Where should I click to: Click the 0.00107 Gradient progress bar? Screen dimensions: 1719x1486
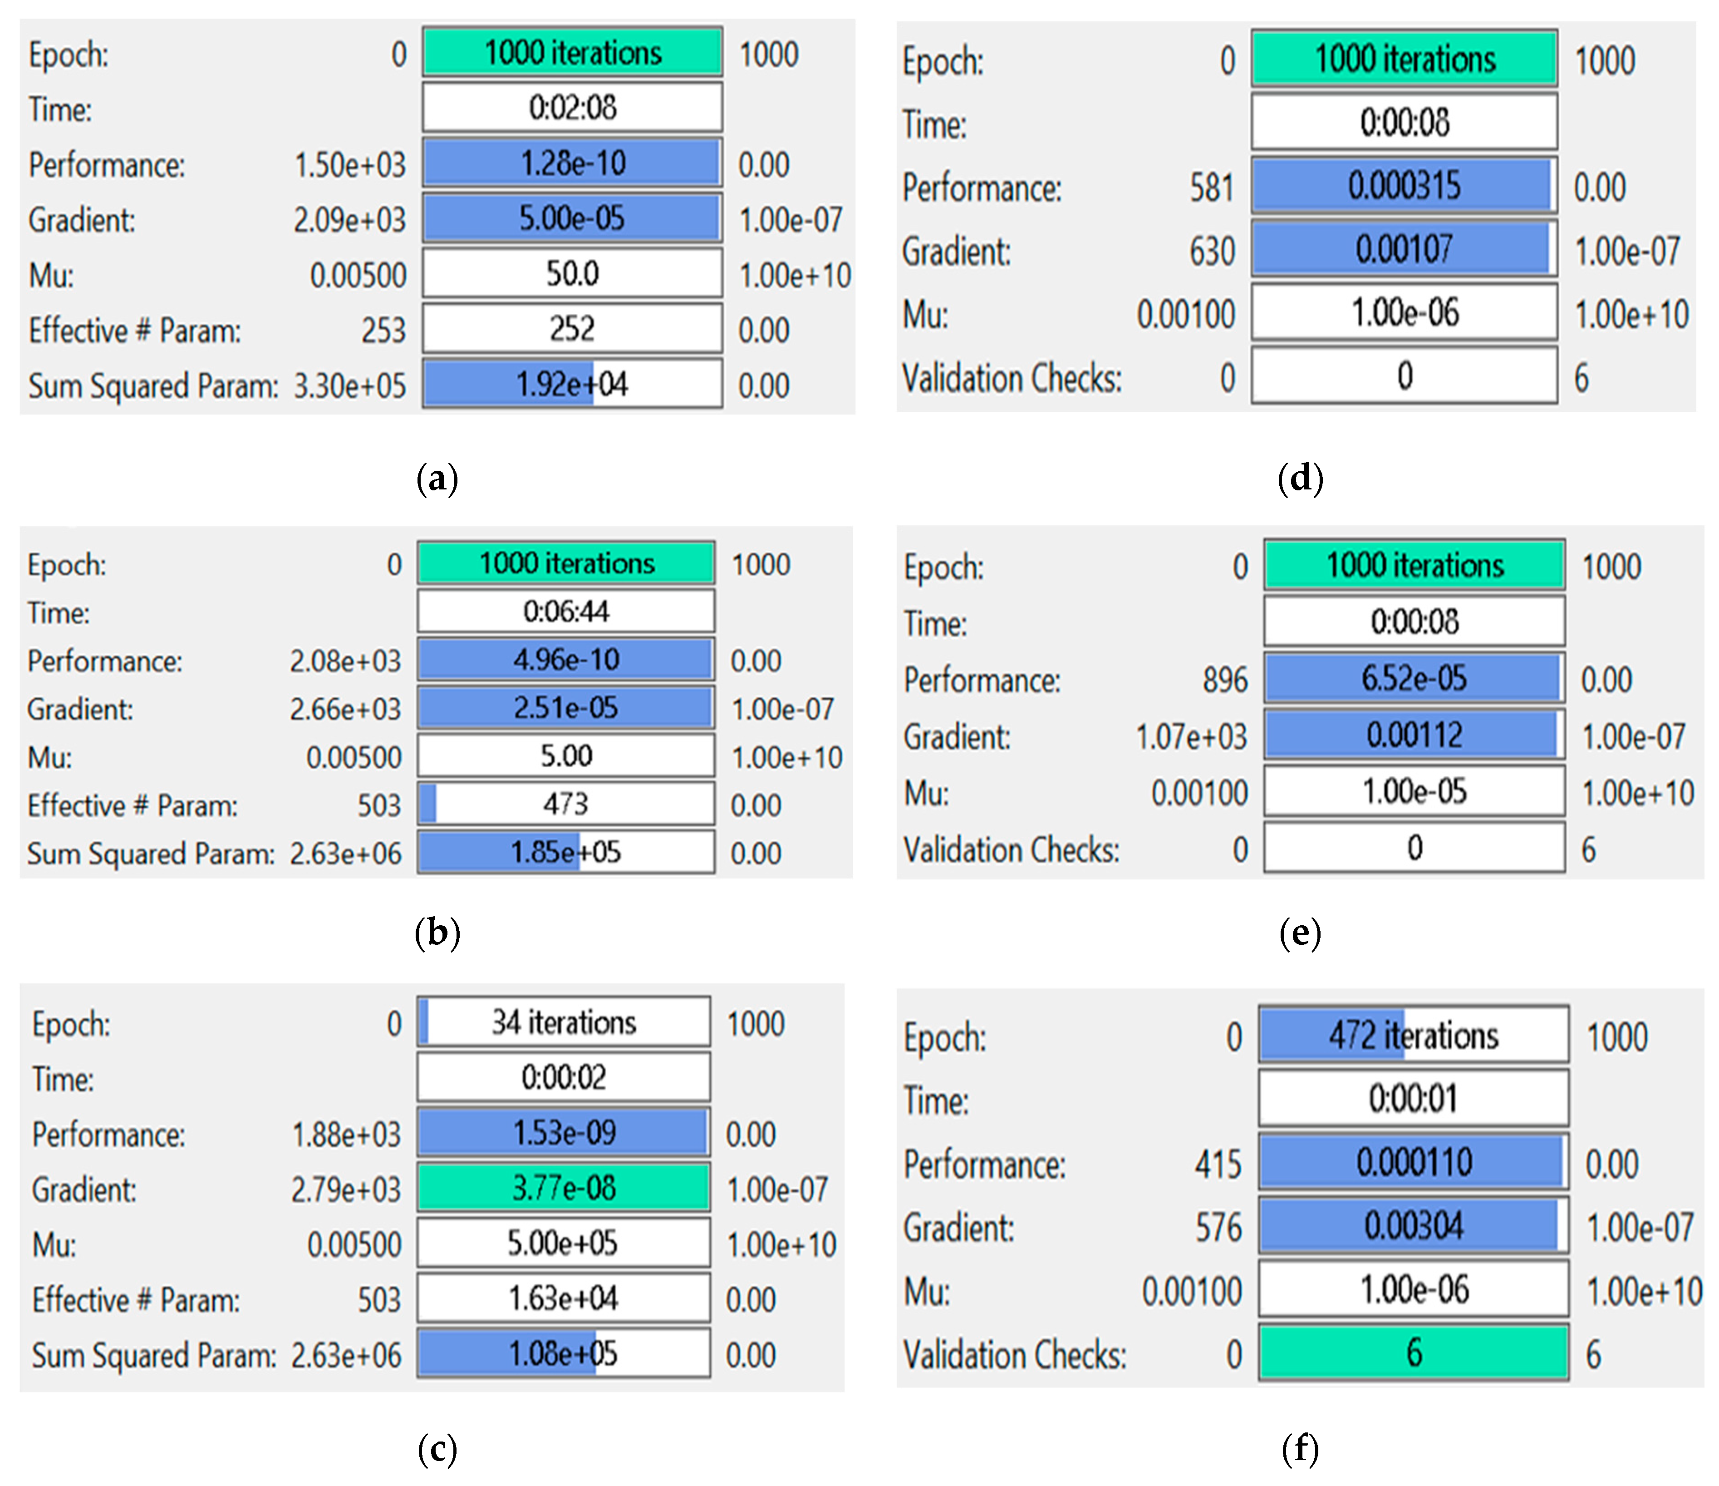(x=1404, y=248)
